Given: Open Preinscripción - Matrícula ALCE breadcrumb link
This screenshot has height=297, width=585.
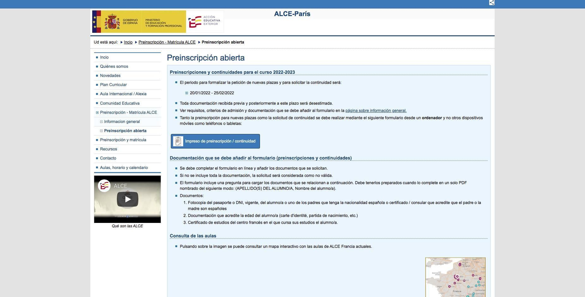Looking at the screenshot, I should coord(167,42).
